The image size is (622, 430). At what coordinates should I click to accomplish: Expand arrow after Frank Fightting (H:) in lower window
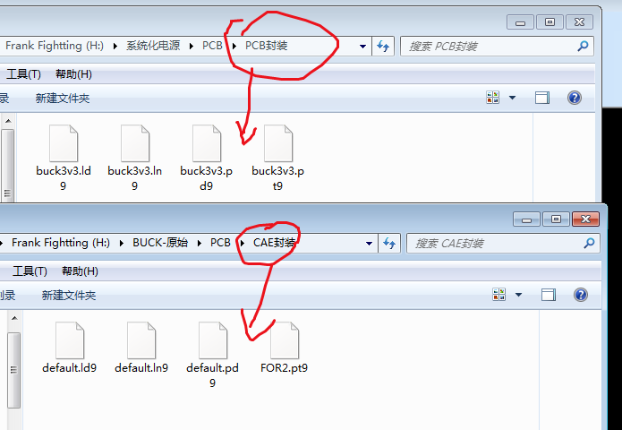[x=122, y=243]
